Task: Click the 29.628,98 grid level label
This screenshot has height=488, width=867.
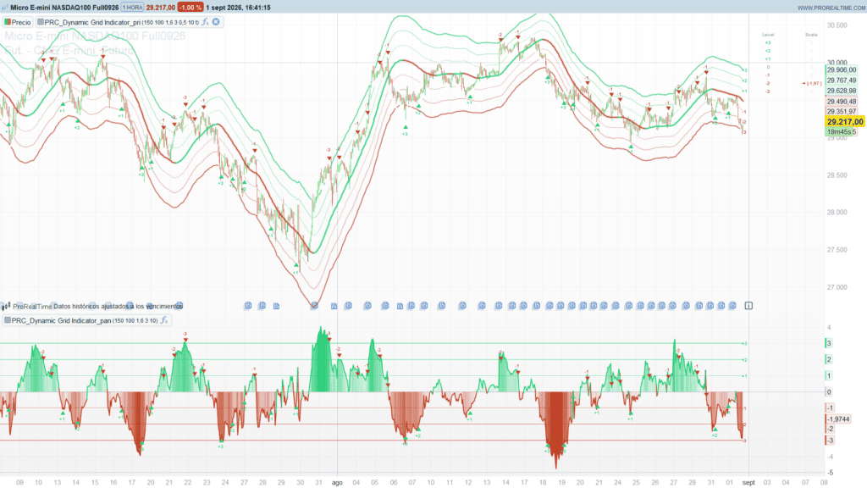Action: pyautogui.click(x=842, y=91)
